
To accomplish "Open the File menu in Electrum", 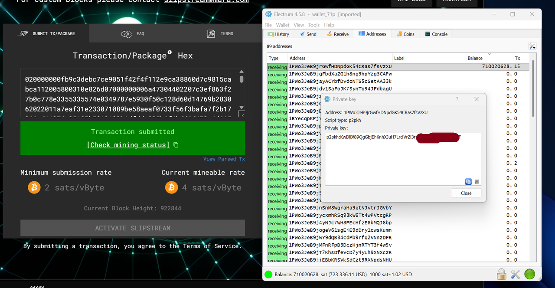I will (268, 25).
